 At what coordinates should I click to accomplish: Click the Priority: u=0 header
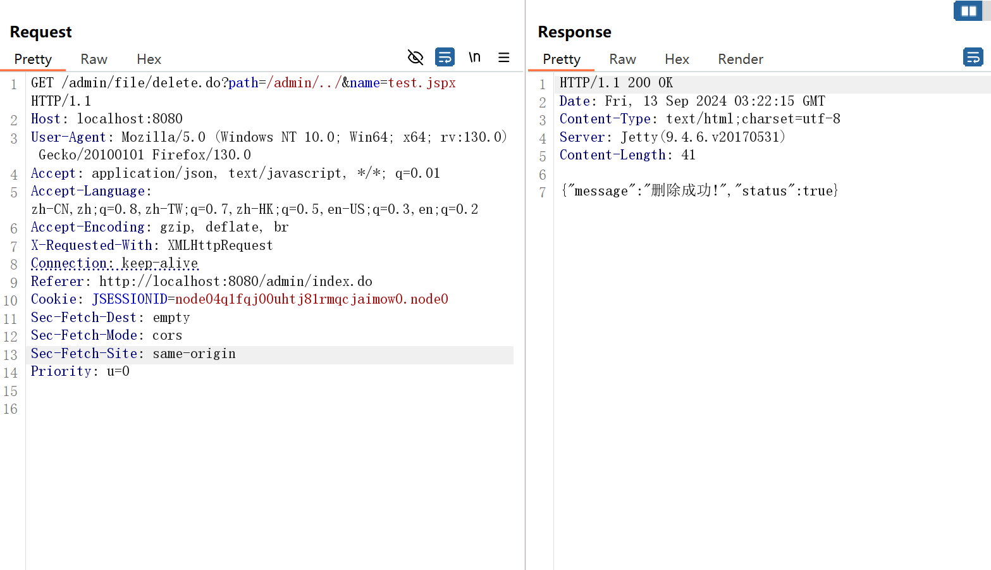(80, 371)
